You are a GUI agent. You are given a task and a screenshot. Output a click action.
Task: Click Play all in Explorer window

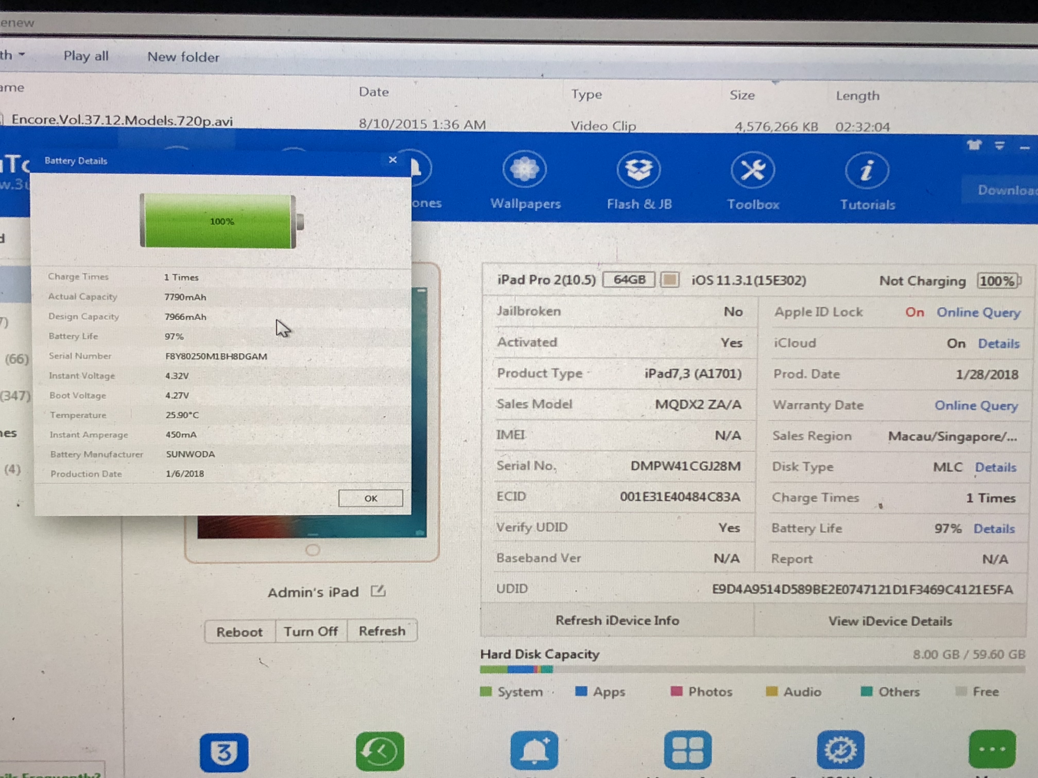[x=86, y=56]
